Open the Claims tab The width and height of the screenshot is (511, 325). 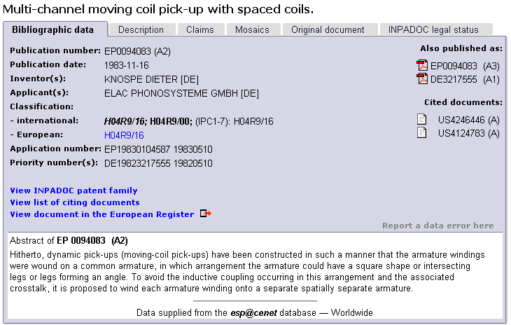200,29
